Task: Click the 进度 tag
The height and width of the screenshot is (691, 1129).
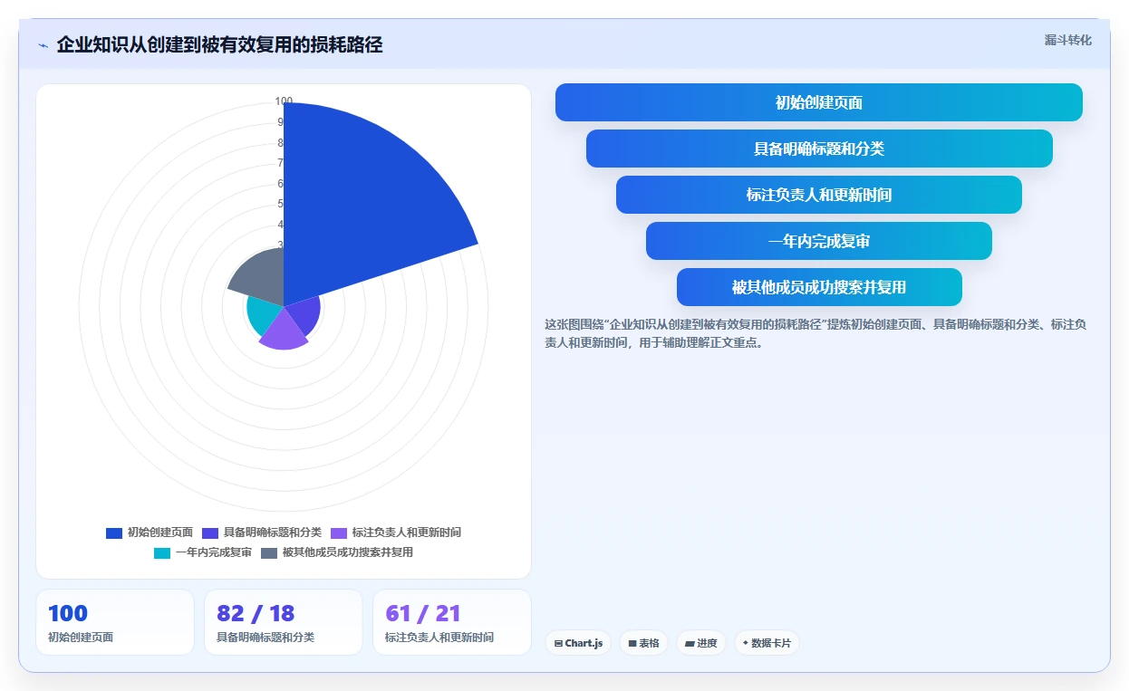Action: (701, 643)
